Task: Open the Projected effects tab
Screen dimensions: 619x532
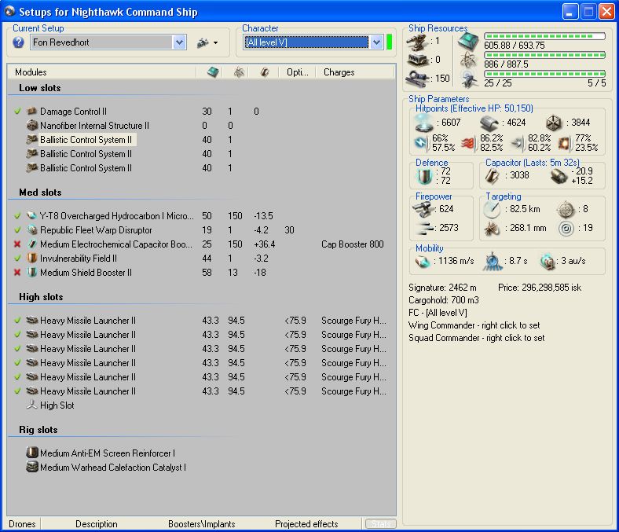Action: coord(306,523)
